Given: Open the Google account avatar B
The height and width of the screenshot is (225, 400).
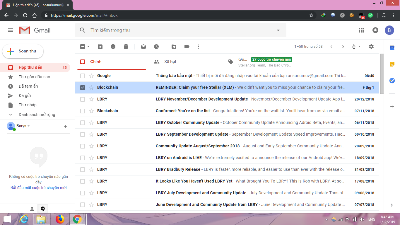Looking at the screenshot, I should click(x=389, y=30).
